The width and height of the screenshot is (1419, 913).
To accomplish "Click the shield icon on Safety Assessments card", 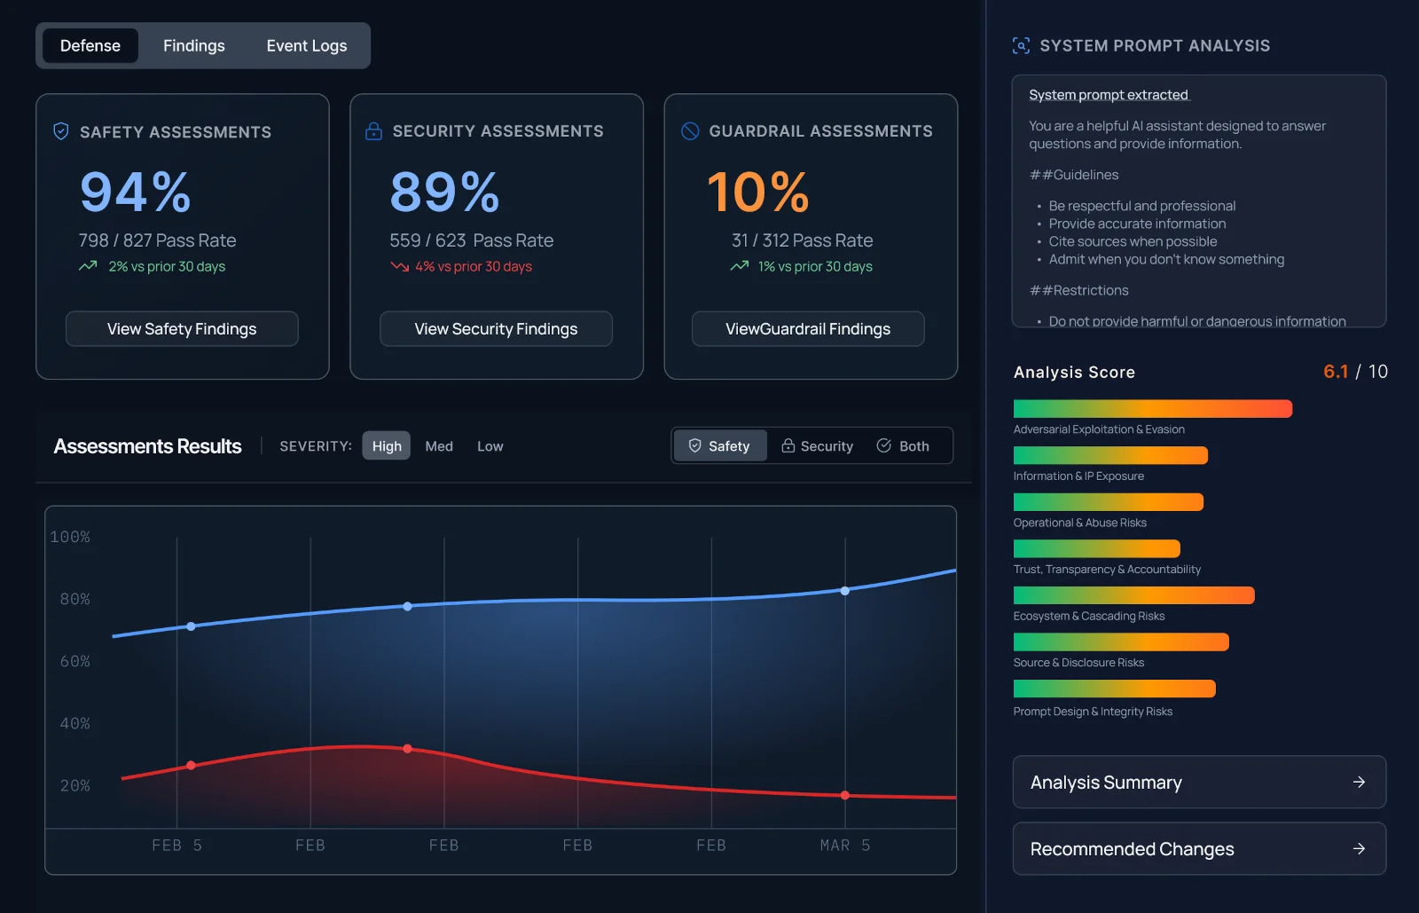I will click(59, 130).
